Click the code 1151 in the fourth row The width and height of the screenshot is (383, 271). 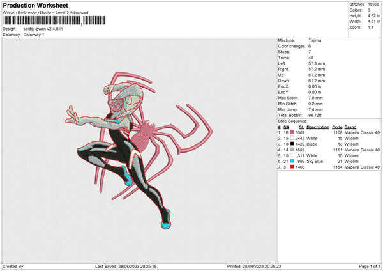[x=338, y=150]
